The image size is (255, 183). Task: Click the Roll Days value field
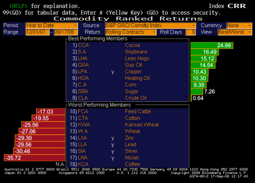point(190,32)
